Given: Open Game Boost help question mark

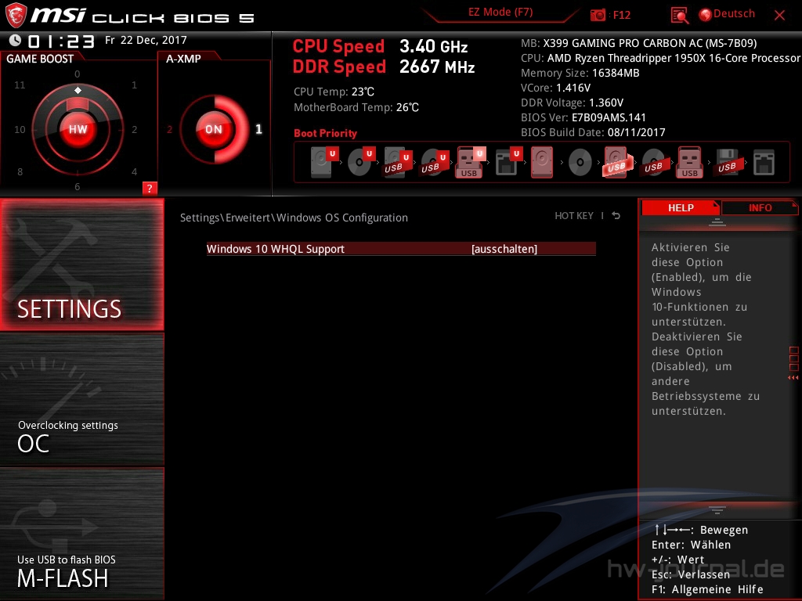Looking at the screenshot, I should click(x=150, y=188).
